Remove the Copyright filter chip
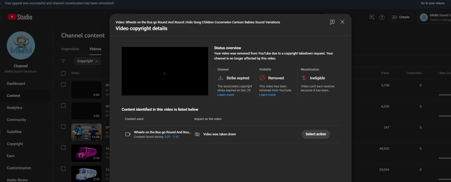Viewport: 451px width, 182px height. click(97, 61)
